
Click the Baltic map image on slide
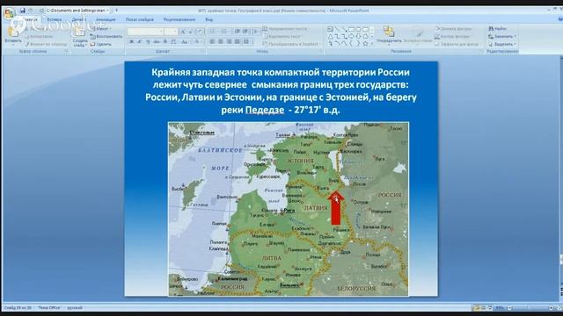289,209
